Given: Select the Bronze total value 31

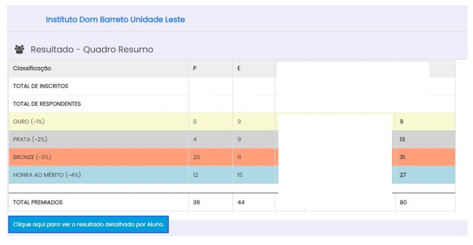Looking at the screenshot, I should coord(403,157).
